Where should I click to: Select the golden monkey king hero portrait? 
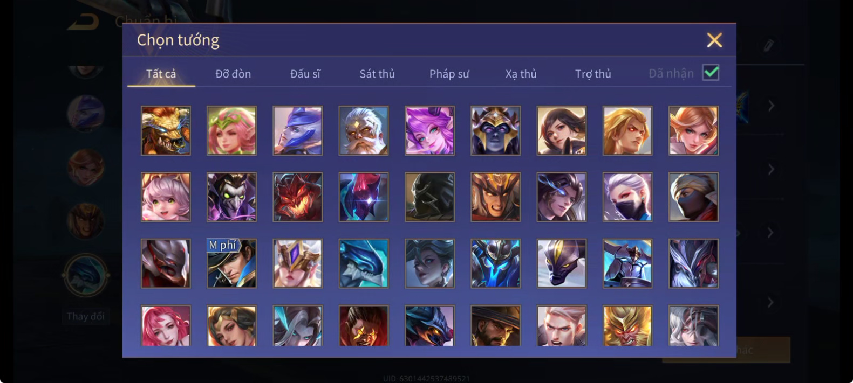[x=627, y=326]
